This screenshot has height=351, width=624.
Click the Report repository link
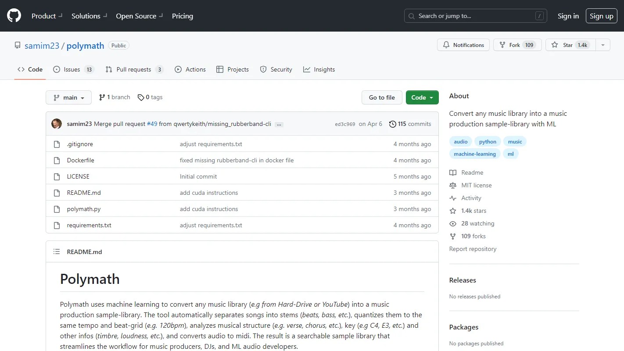point(473,249)
